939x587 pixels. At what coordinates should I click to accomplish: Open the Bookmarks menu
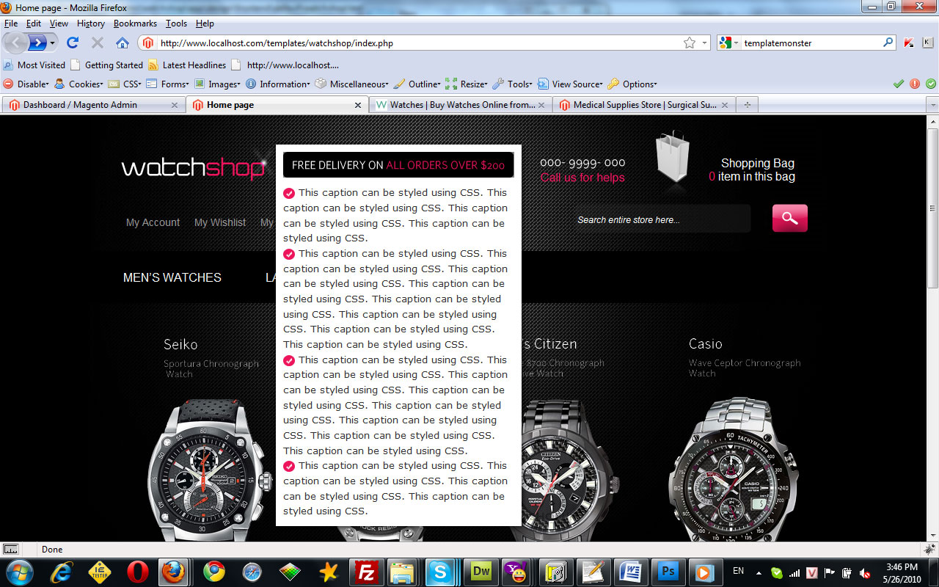(136, 23)
